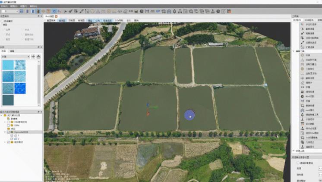Close the texture panel with its X button

coord(41,47)
